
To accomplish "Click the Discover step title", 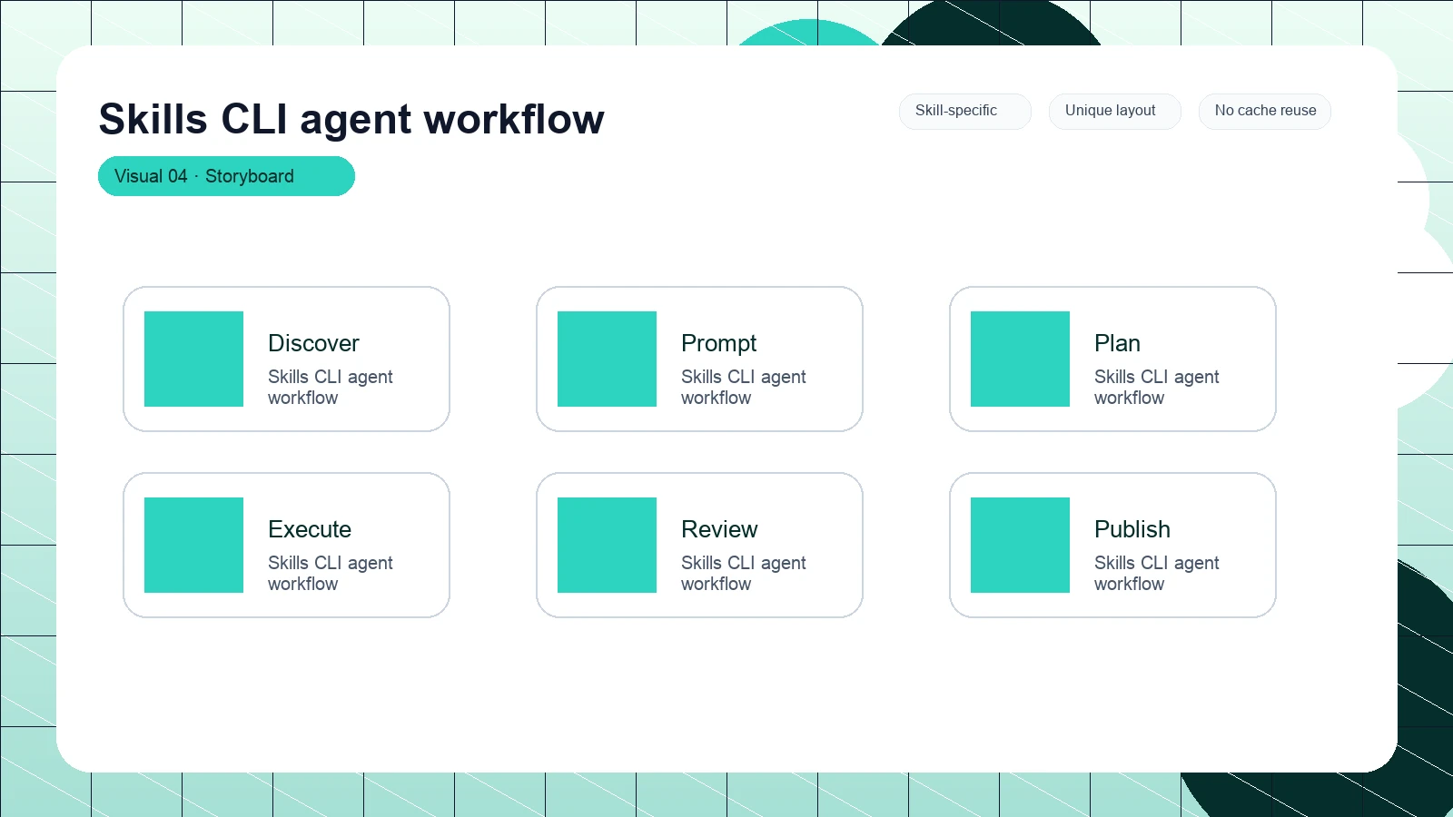I will click(313, 343).
